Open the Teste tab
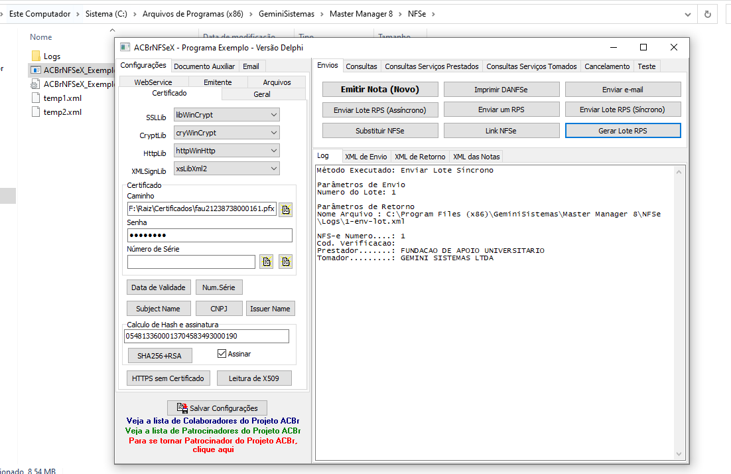This screenshot has height=474, width=731. coord(647,66)
